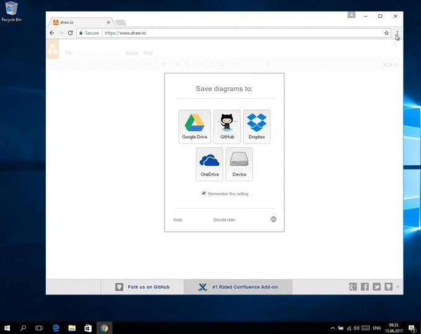Select the draw.io tab
Image resolution: width=421 pixels, height=334 pixels.
coord(81,22)
